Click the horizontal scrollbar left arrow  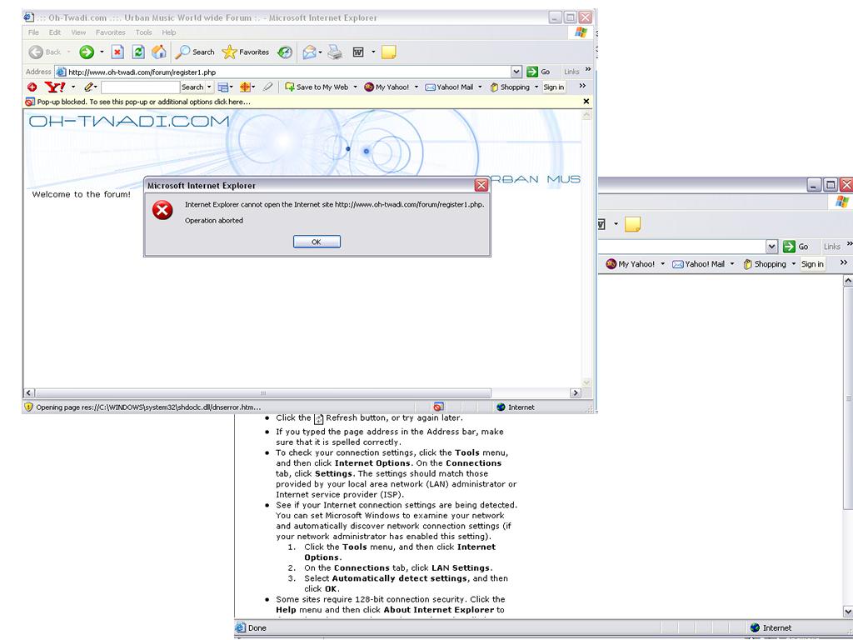coord(29,393)
